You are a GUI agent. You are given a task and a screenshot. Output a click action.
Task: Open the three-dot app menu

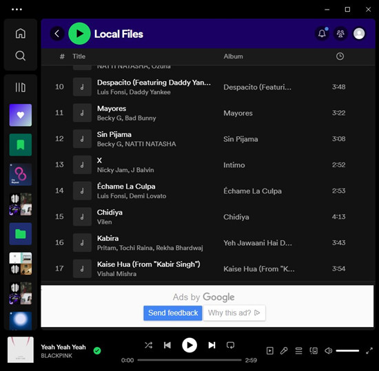(17, 10)
